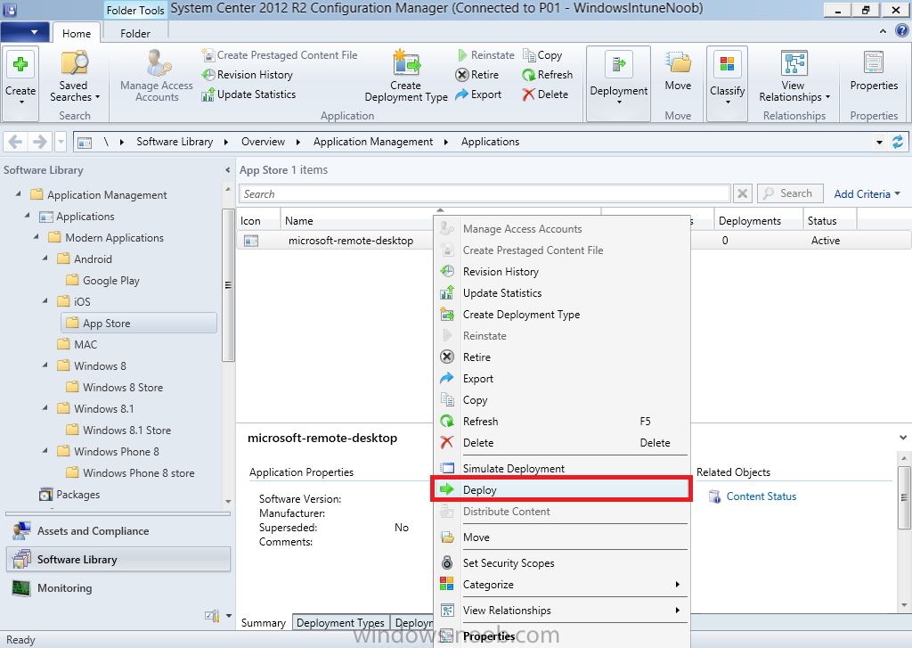
Task: Open the Monitoring workspace
Action: [118, 588]
